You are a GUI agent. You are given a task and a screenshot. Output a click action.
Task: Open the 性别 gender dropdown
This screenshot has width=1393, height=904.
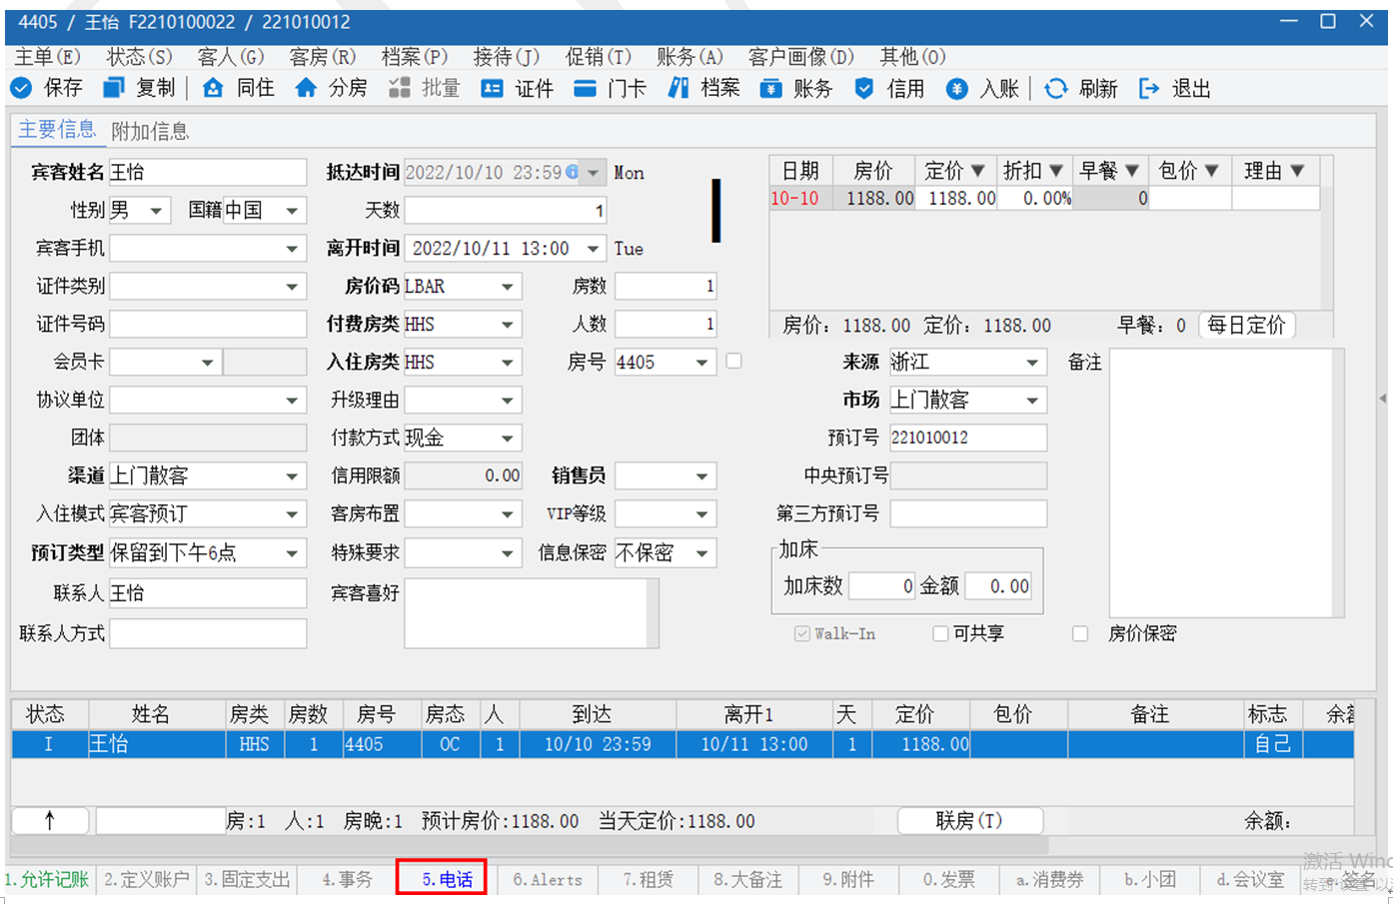(156, 211)
